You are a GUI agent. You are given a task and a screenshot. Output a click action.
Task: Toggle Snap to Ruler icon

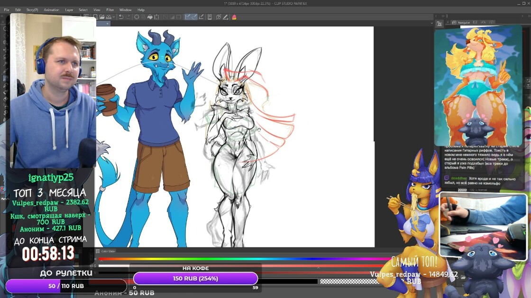188,17
